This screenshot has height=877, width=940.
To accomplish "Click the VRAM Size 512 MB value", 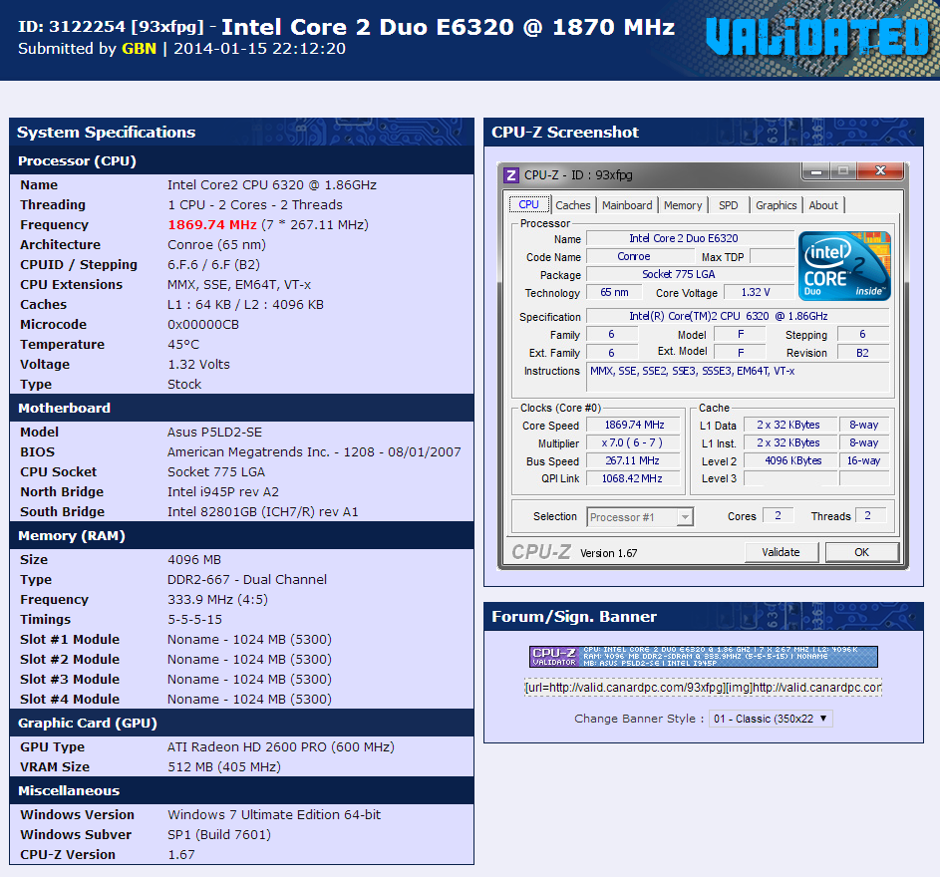I will [x=224, y=766].
